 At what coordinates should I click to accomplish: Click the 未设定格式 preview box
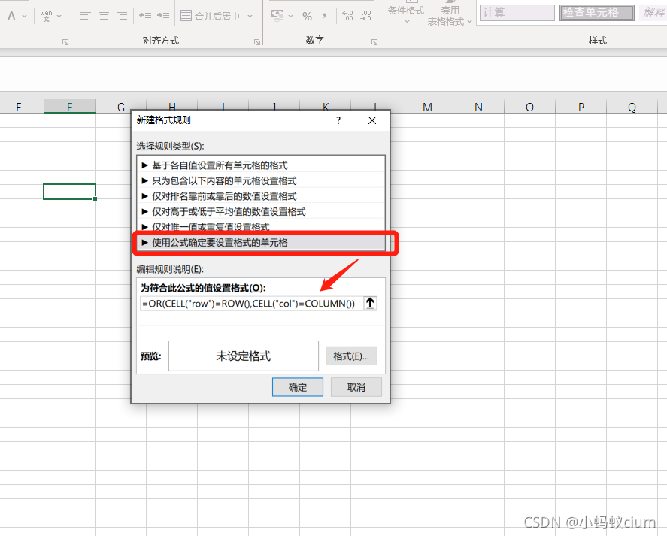tap(244, 356)
